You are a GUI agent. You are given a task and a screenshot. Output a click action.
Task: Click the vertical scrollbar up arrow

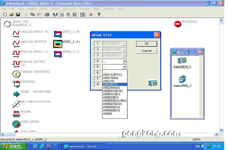click(221, 21)
